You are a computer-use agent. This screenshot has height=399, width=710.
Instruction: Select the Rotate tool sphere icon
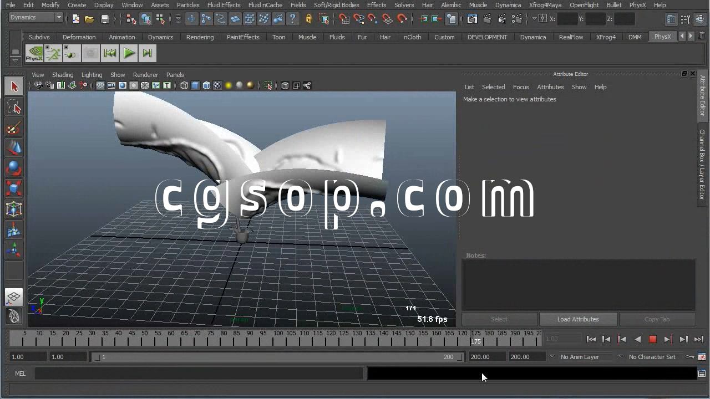(14, 168)
